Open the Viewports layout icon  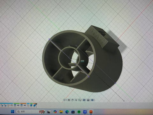tap(92, 100)
